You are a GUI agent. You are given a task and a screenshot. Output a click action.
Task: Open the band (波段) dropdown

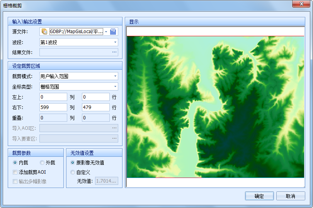pos(115,42)
